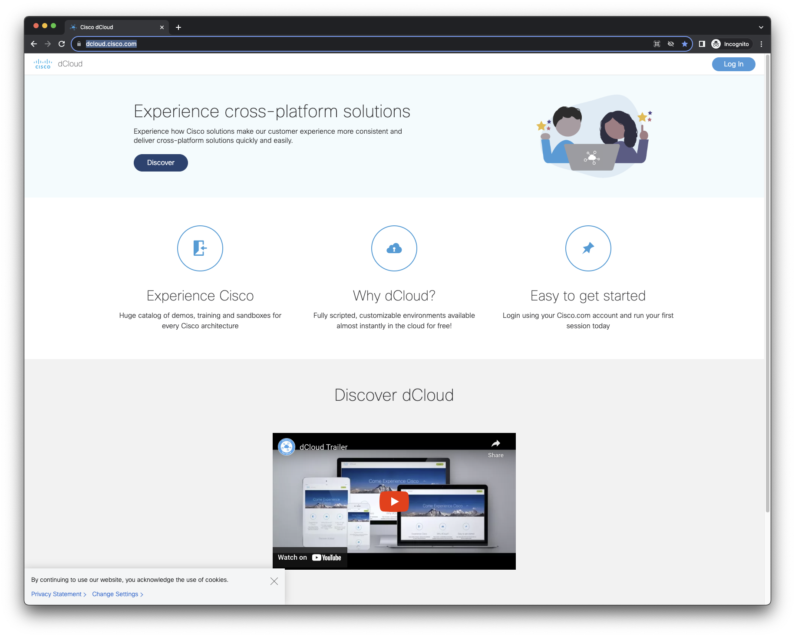Viewport: 795px width, 637px height.
Task: Click the Experience Cisco heading
Action: 200,296
